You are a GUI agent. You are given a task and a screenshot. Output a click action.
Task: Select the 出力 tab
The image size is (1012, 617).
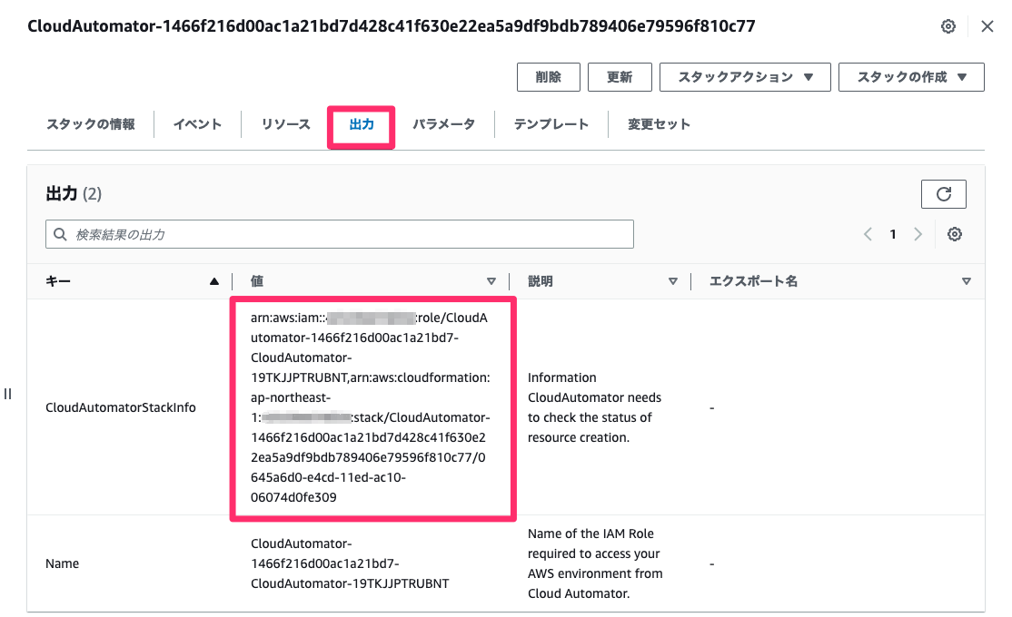pyautogui.click(x=362, y=124)
